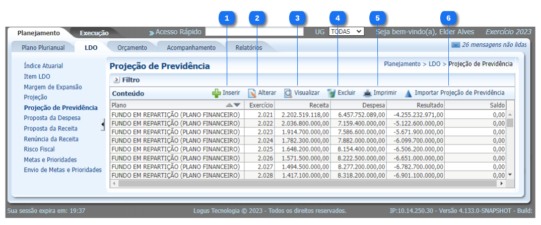
Task: Click the Visualizar magnifier icon
Action: pyautogui.click(x=288, y=93)
